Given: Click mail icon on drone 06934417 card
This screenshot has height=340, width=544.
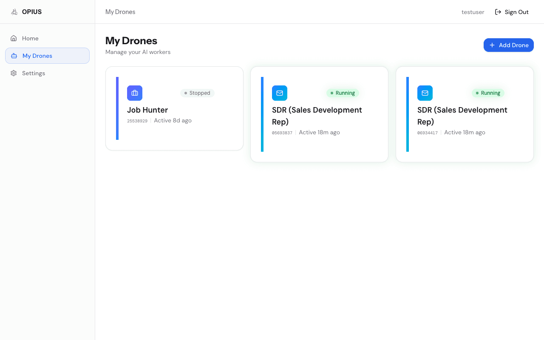Looking at the screenshot, I should [x=425, y=93].
